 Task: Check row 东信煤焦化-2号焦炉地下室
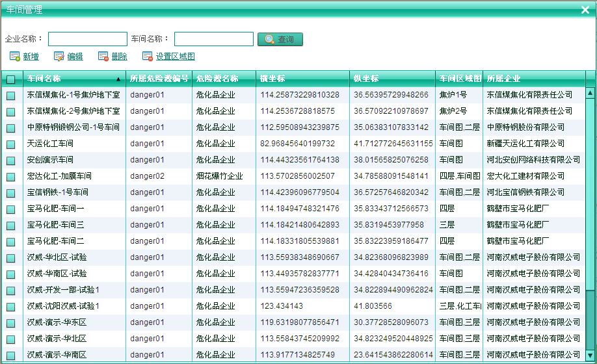(10, 112)
